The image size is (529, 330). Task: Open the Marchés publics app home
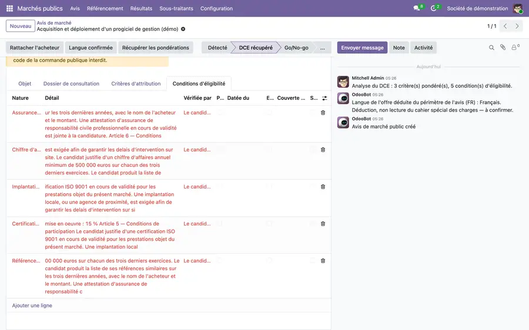click(x=40, y=8)
